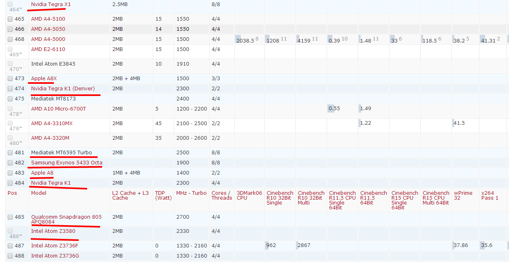The height and width of the screenshot is (262, 509).
Task: Select the Mediatek MT6595 Turbo model name
Action: pyautogui.click(x=62, y=153)
